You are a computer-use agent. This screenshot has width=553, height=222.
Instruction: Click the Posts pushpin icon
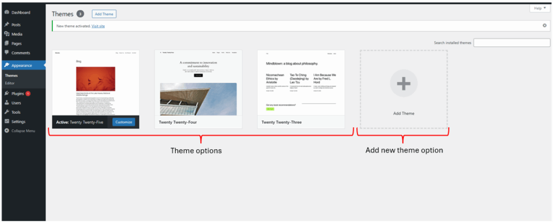coord(6,25)
